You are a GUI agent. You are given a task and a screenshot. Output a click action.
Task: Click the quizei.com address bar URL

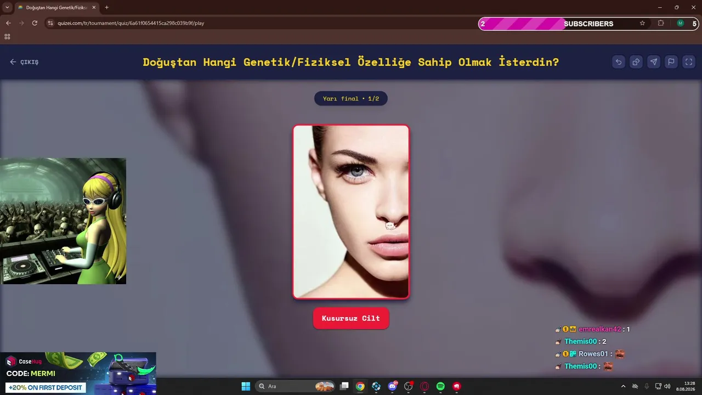tap(131, 23)
